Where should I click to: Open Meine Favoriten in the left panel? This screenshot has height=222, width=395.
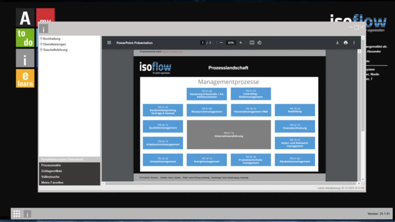point(70,183)
